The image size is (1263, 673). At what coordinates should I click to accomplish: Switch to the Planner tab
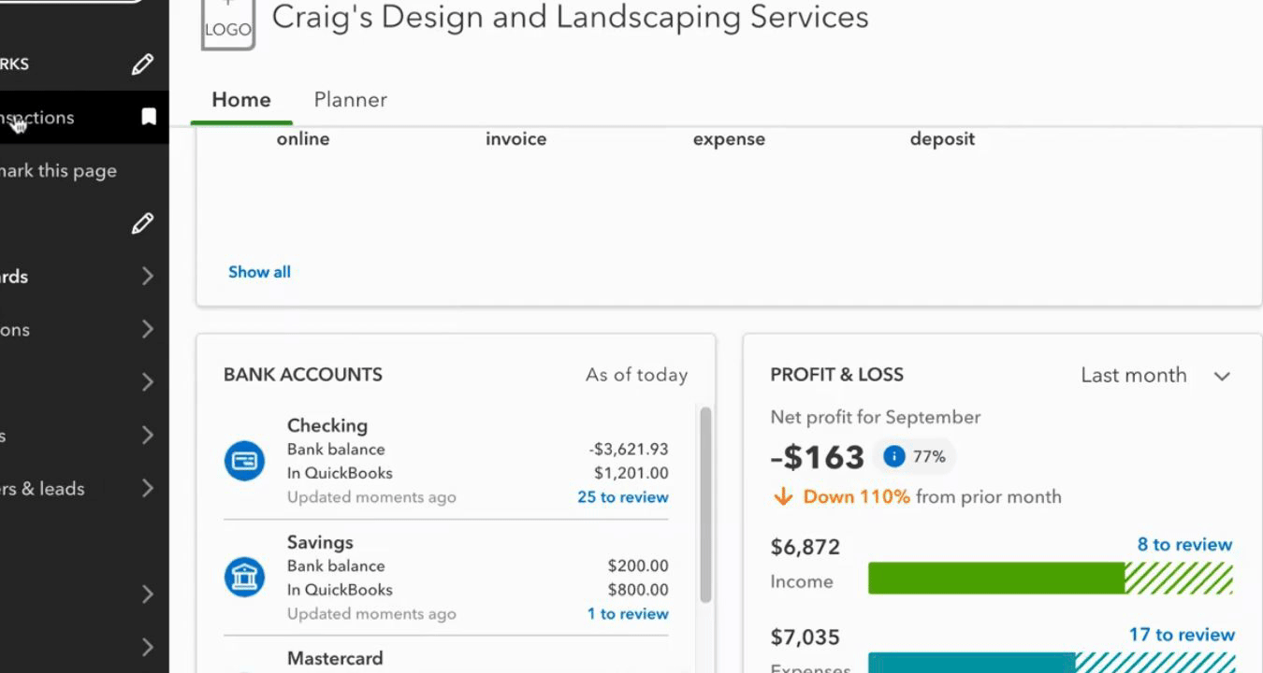click(x=350, y=100)
